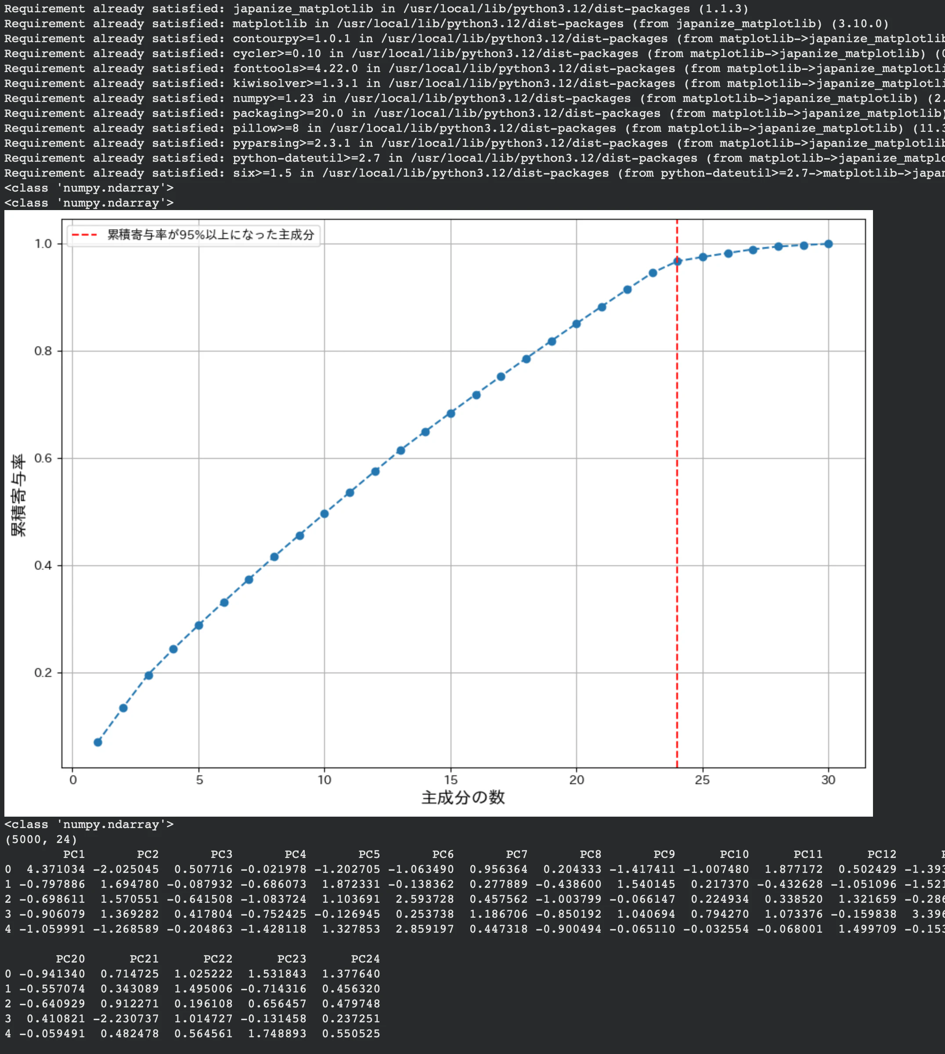Select the second <class 'numpy.ndarray'> line

click(88, 203)
